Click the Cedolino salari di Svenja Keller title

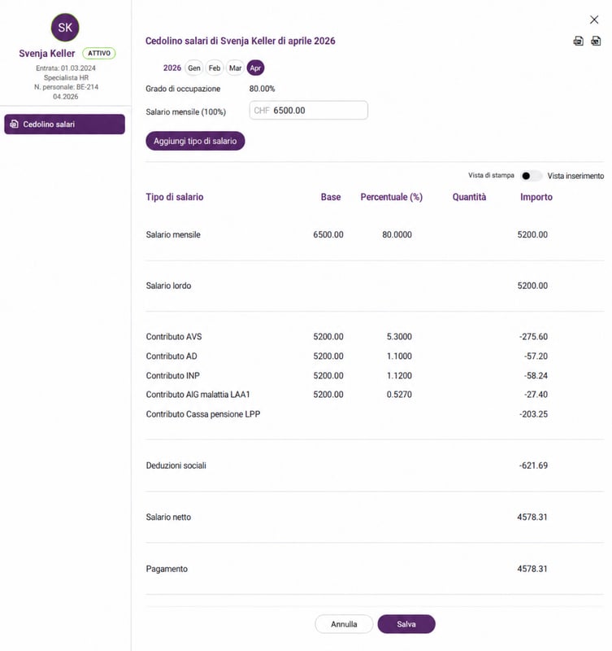(240, 42)
